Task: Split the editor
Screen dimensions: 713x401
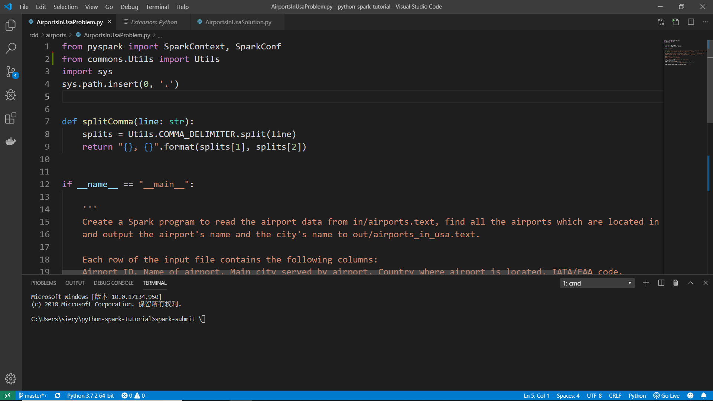Action: pos(691,22)
